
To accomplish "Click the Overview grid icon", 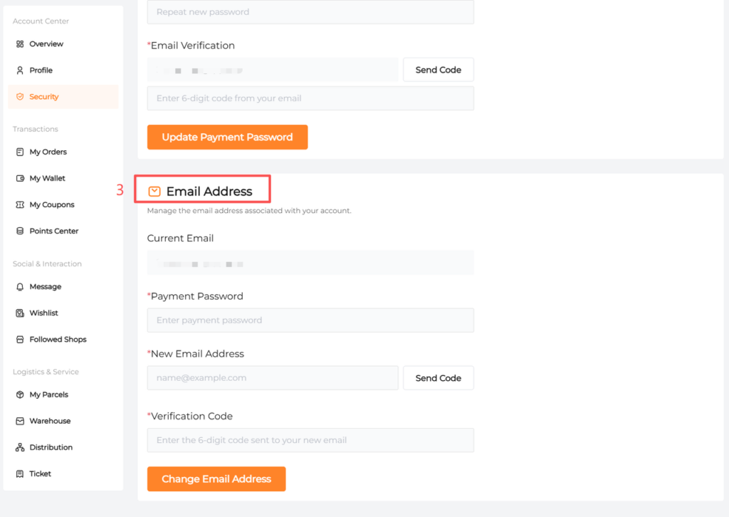I will click(20, 44).
